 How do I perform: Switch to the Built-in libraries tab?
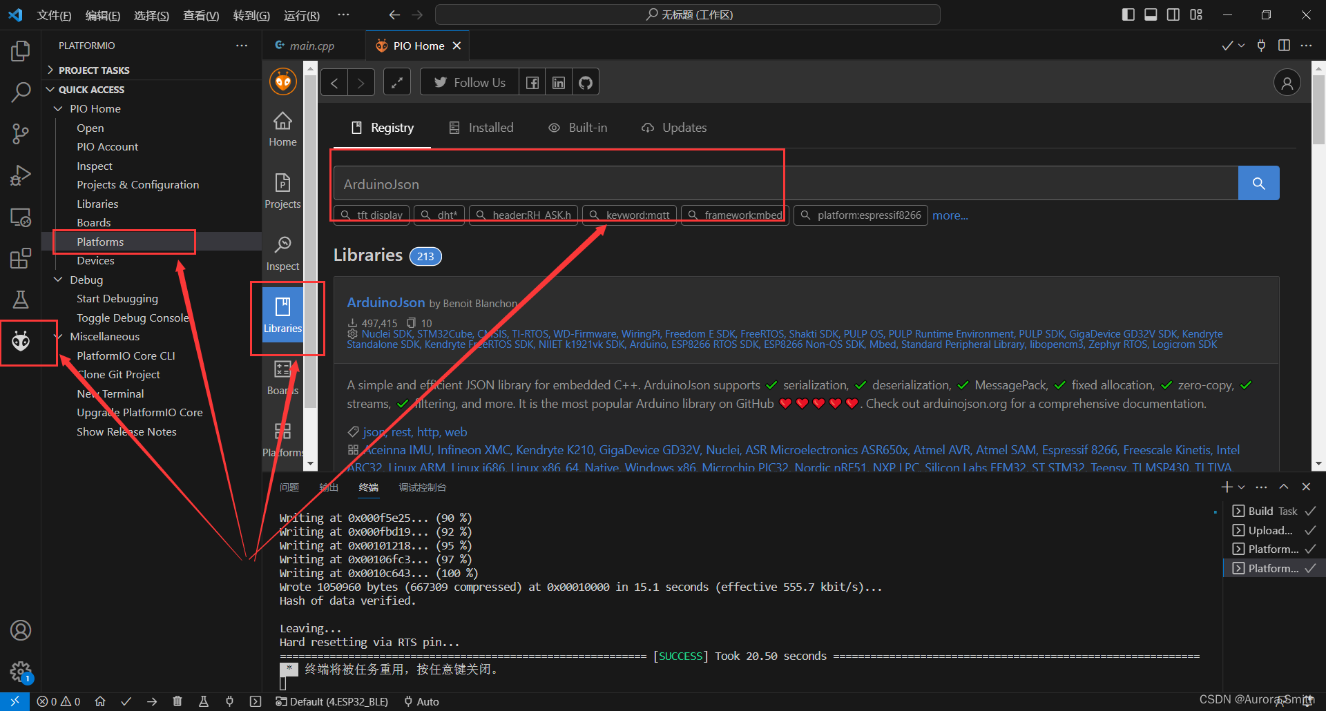[x=578, y=128]
